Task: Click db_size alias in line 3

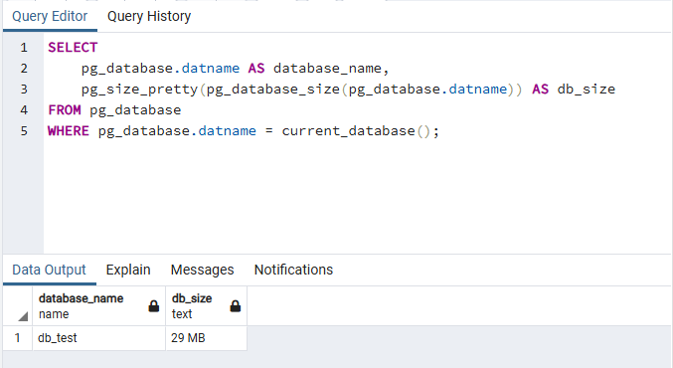Action: tap(587, 89)
